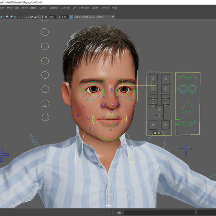The image size is (216, 216).
Task: Open the Deform menu
Action: (66, 8)
